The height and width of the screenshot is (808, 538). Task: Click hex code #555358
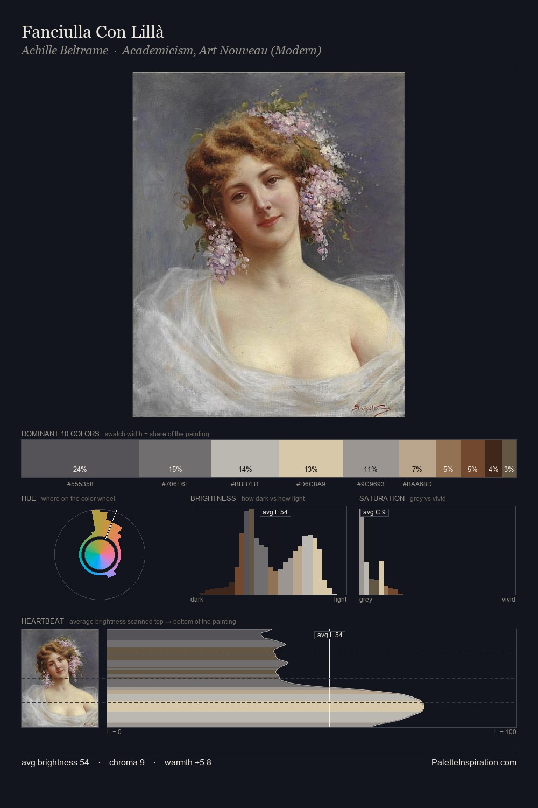pos(80,484)
